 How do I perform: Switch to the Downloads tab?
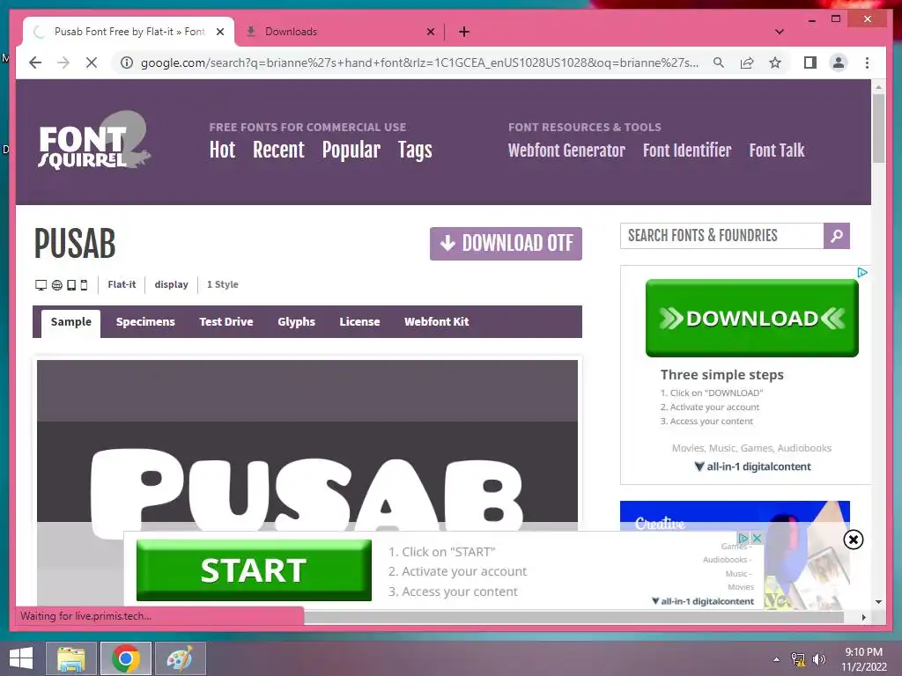[x=339, y=32]
